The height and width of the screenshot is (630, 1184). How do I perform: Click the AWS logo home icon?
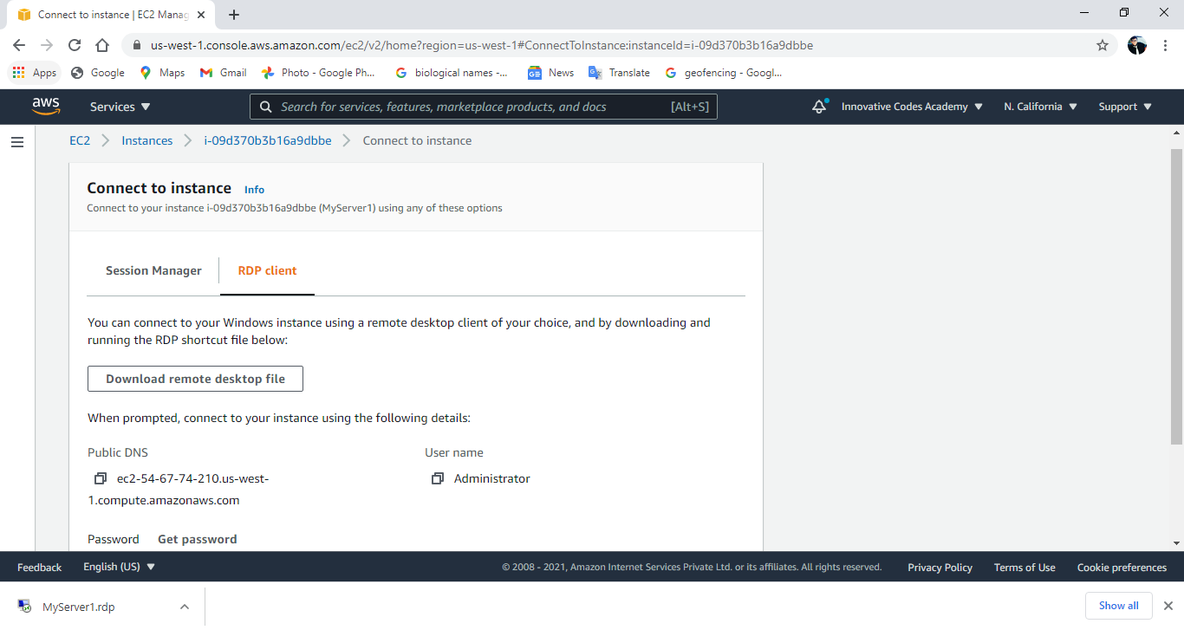pyautogui.click(x=46, y=106)
